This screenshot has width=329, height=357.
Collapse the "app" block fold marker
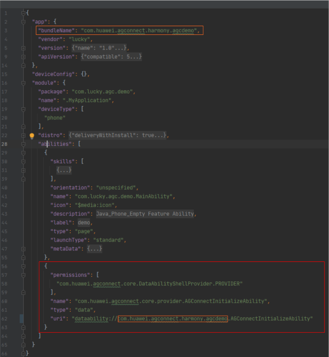pyautogui.click(x=23, y=22)
